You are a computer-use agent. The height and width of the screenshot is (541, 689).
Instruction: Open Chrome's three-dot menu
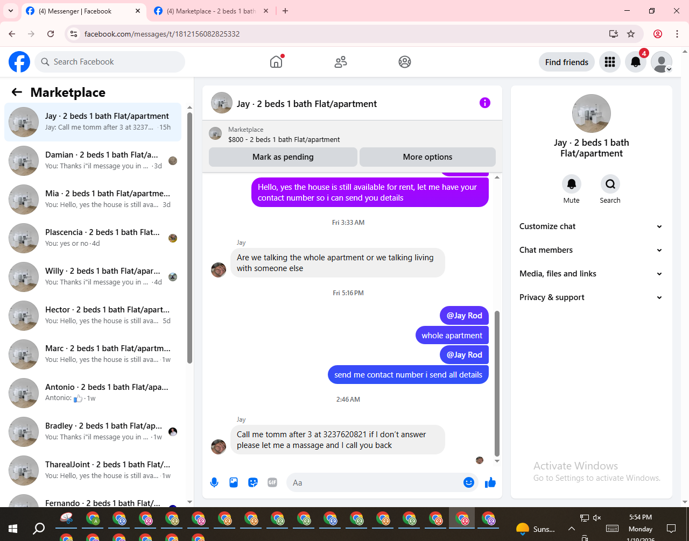pos(677,34)
